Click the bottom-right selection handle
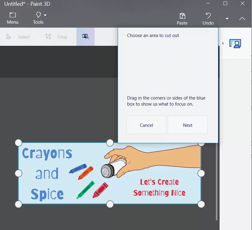This screenshot has width=252, height=230. (x=201, y=204)
